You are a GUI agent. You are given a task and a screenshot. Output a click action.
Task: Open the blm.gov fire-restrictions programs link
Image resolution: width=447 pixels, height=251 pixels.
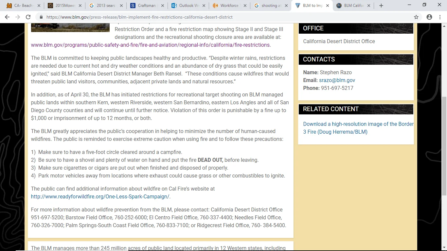150,45
